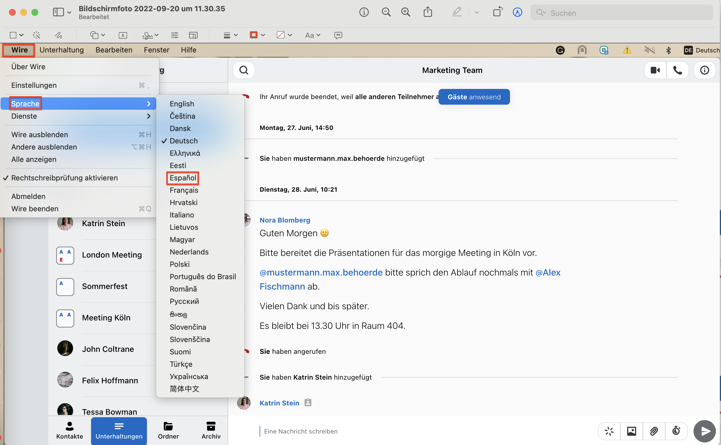721x445 pixels.
Task: Open the sidebar view dropdown chevron
Action: [x=69, y=12]
